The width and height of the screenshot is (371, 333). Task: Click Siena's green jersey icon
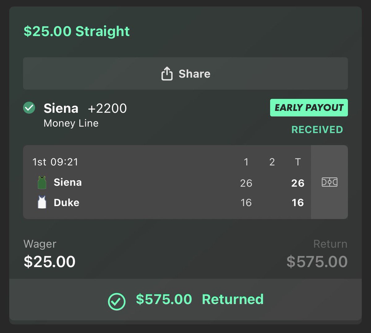click(x=42, y=183)
